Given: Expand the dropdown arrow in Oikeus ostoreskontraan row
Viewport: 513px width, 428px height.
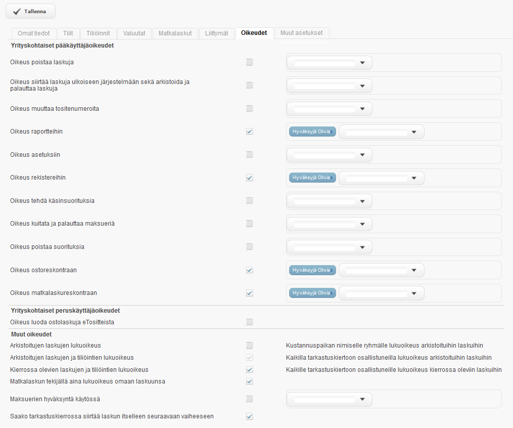Looking at the screenshot, I should pos(414,270).
